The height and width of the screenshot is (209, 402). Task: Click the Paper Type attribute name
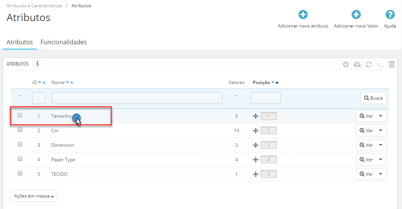(x=63, y=159)
